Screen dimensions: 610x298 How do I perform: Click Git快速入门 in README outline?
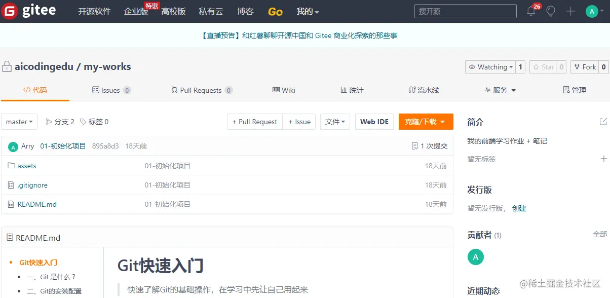(x=39, y=263)
